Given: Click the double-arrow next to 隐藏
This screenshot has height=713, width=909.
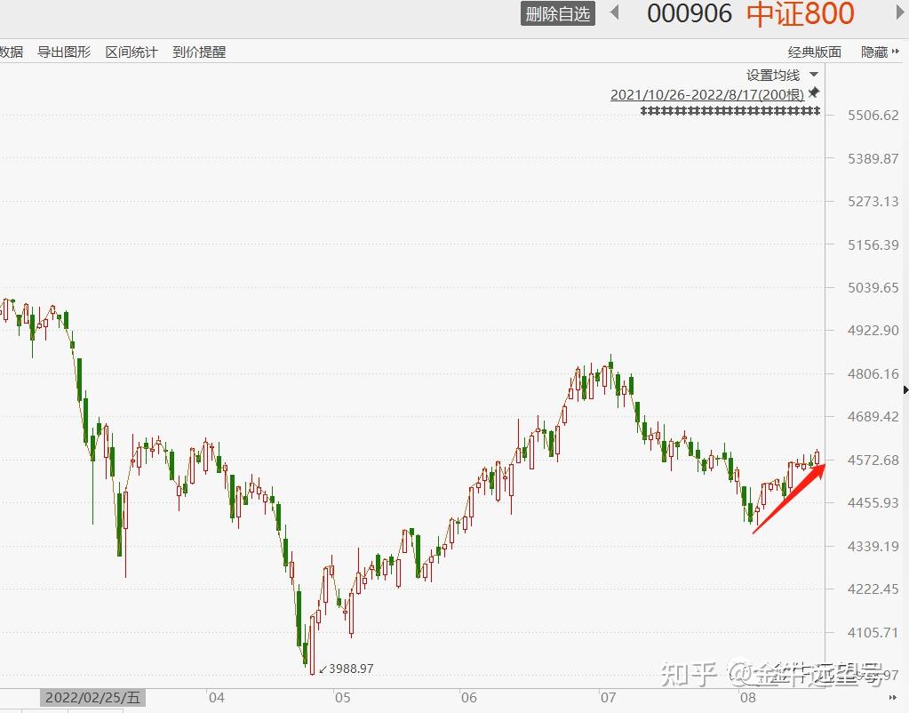Looking at the screenshot, I should 896,52.
